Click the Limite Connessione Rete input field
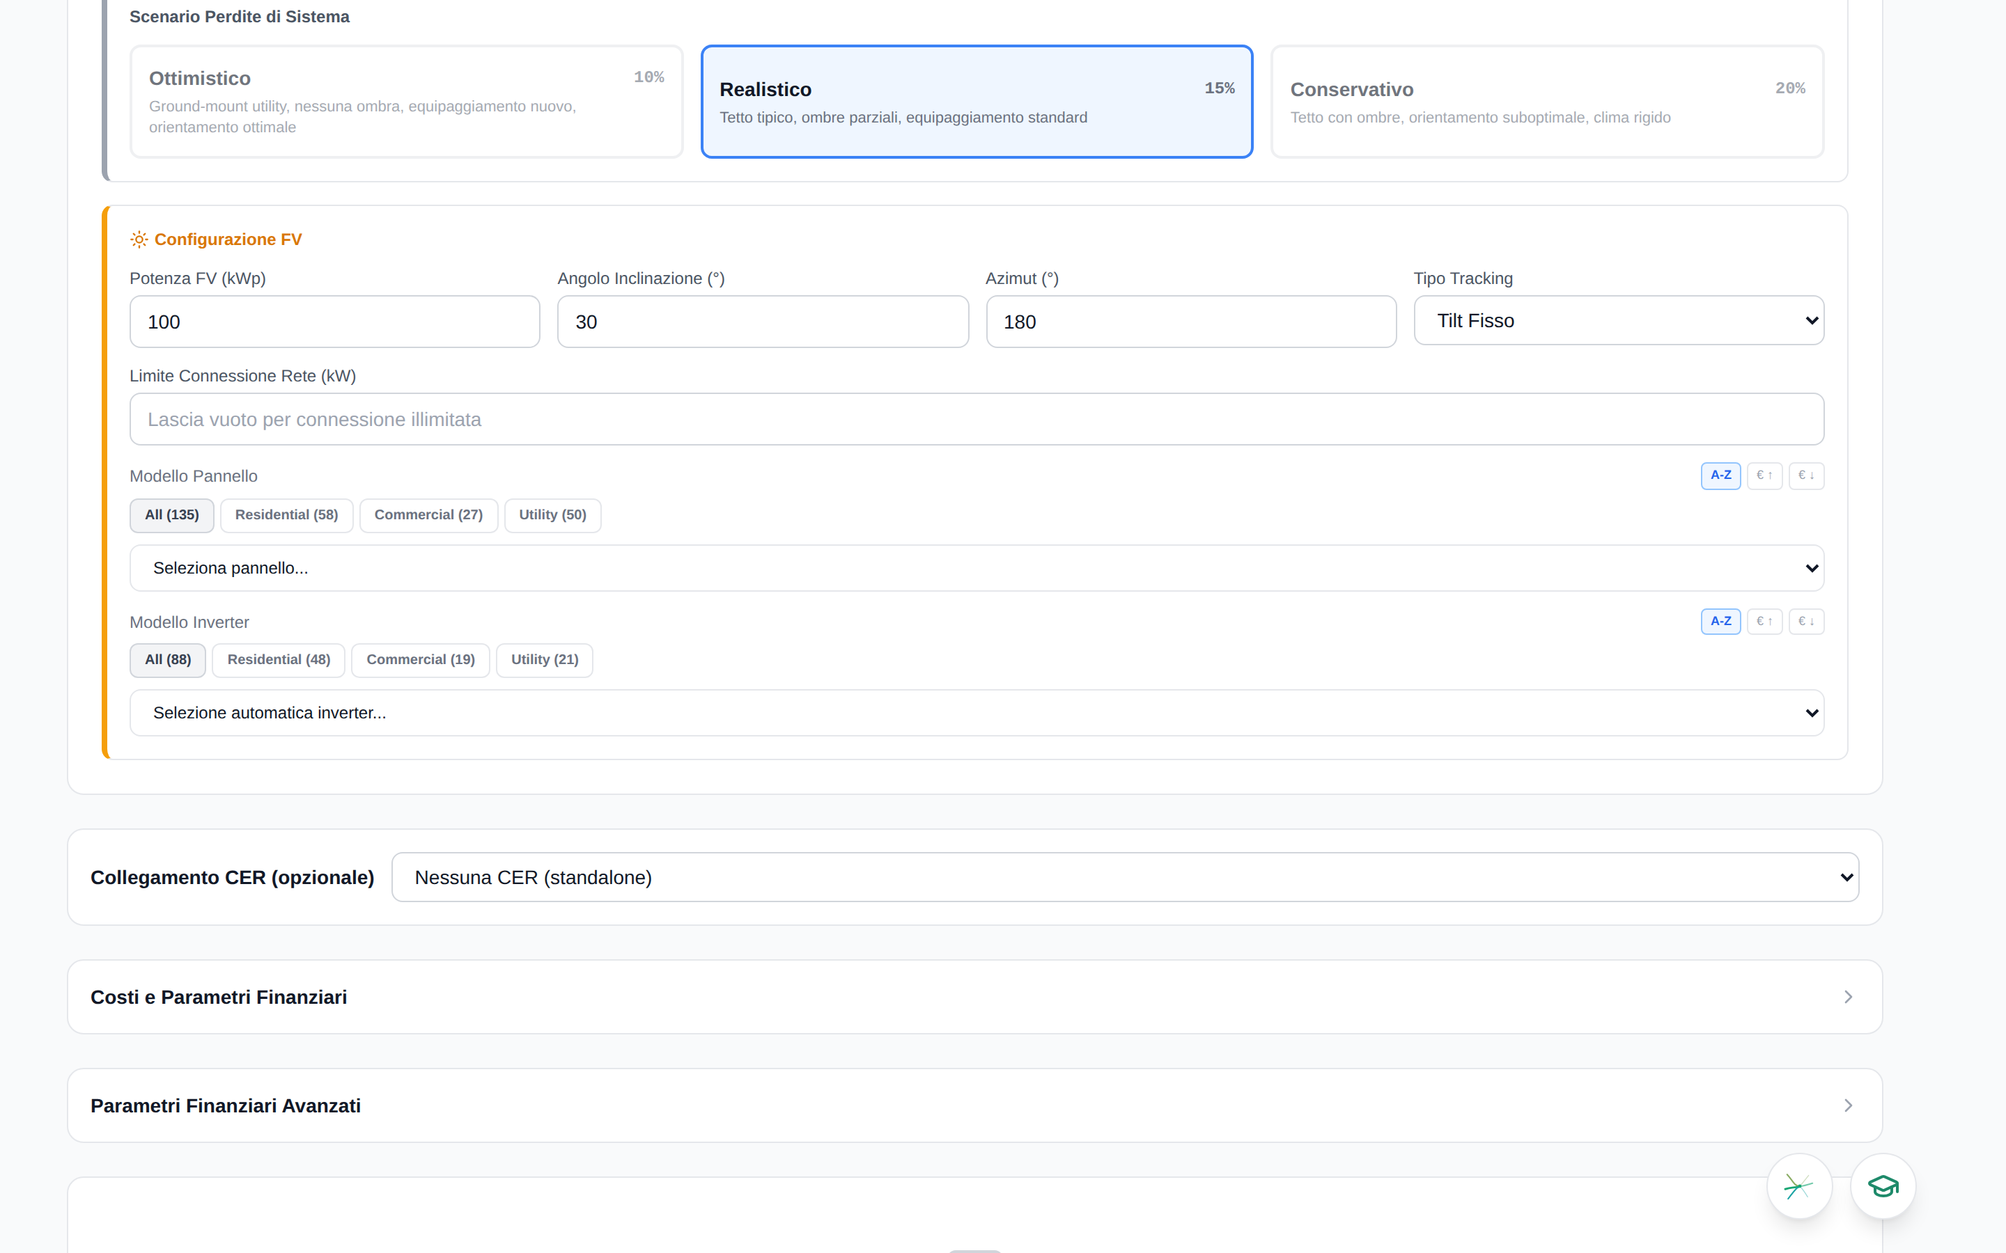 click(x=977, y=419)
